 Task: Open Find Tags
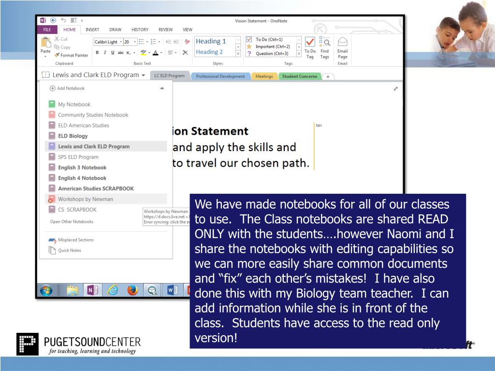(x=324, y=48)
